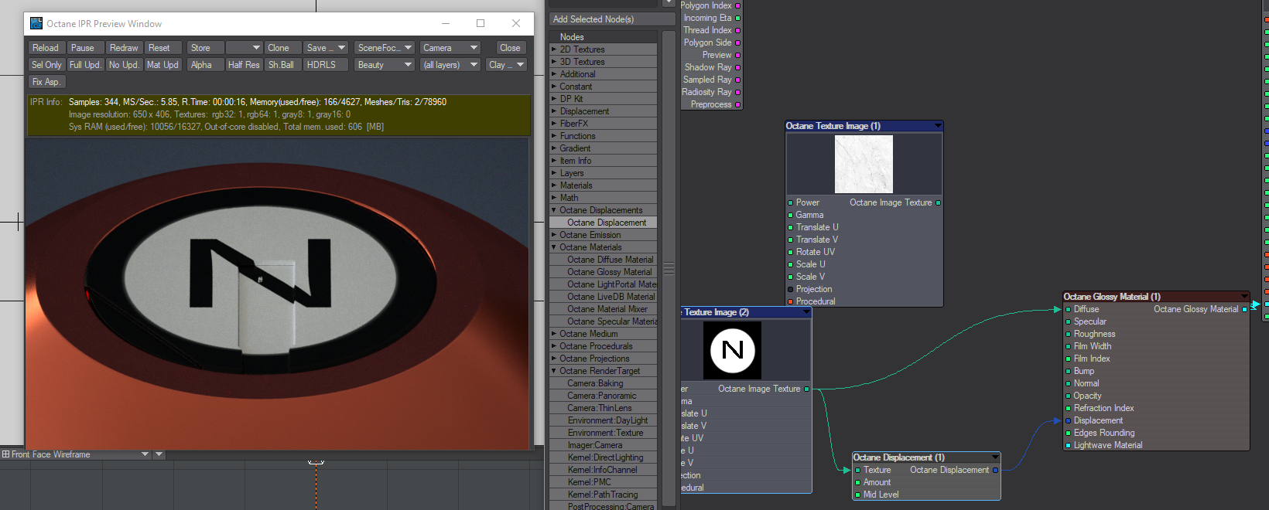Select Octane Glossy Material in node list
Viewport: 1269px width, 510px height.
tap(603, 272)
